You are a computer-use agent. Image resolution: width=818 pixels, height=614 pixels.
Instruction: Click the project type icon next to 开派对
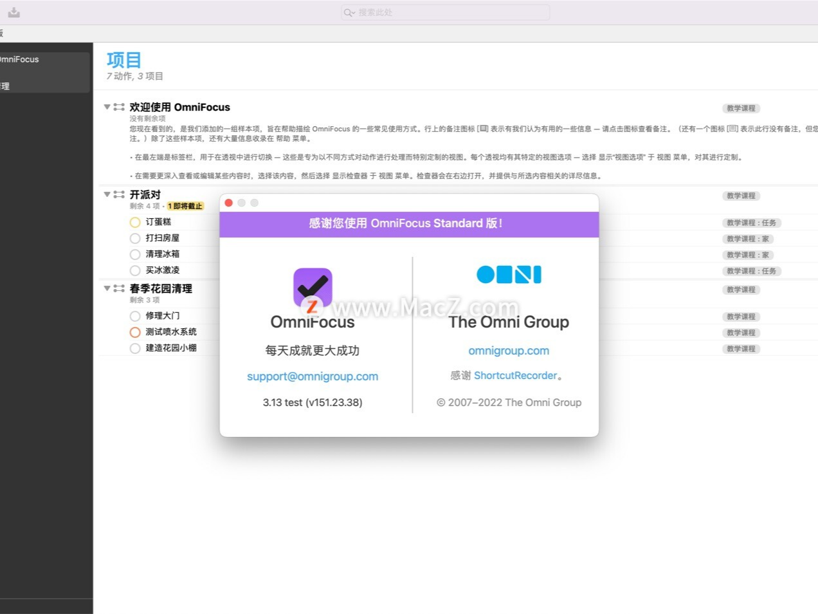pyautogui.click(x=119, y=194)
